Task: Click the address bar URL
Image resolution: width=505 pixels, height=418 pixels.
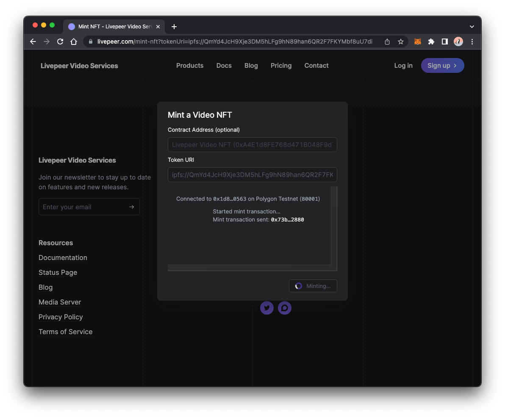Action: [x=234, y=42]
